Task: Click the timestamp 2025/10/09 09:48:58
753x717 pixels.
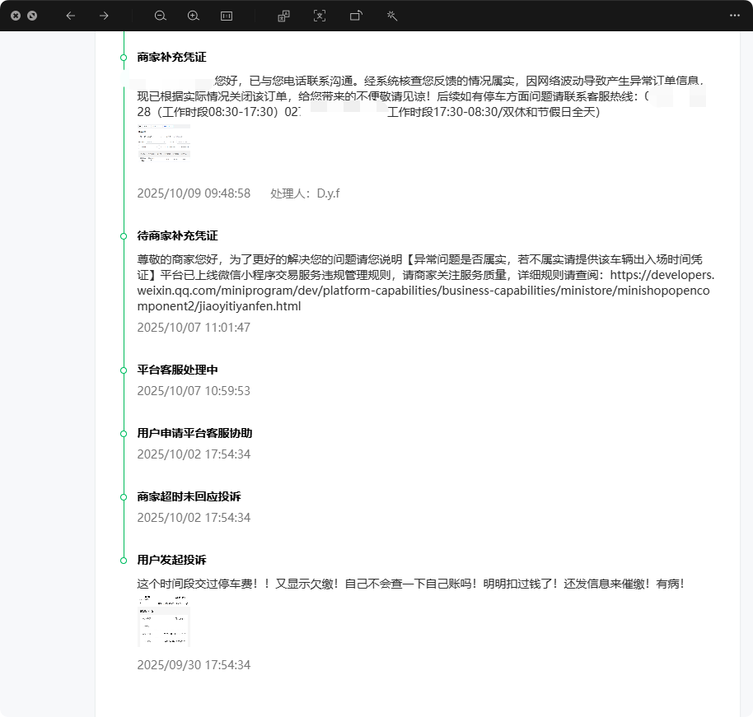Action: tap(194, 193)
